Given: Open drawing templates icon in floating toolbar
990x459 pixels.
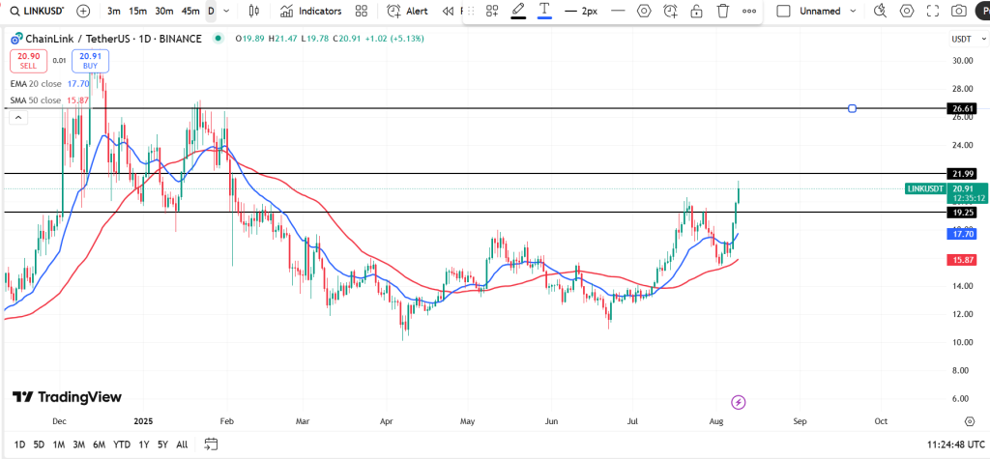Looking at the screenshot, I should 492,11.
